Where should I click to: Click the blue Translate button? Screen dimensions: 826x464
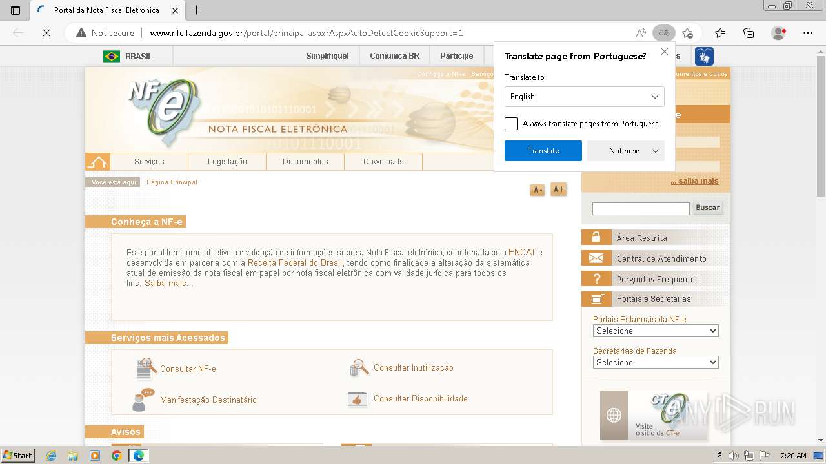point(543,151)
